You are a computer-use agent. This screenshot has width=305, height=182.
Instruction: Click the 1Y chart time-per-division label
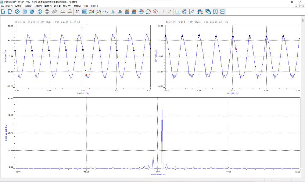point(232,93)
